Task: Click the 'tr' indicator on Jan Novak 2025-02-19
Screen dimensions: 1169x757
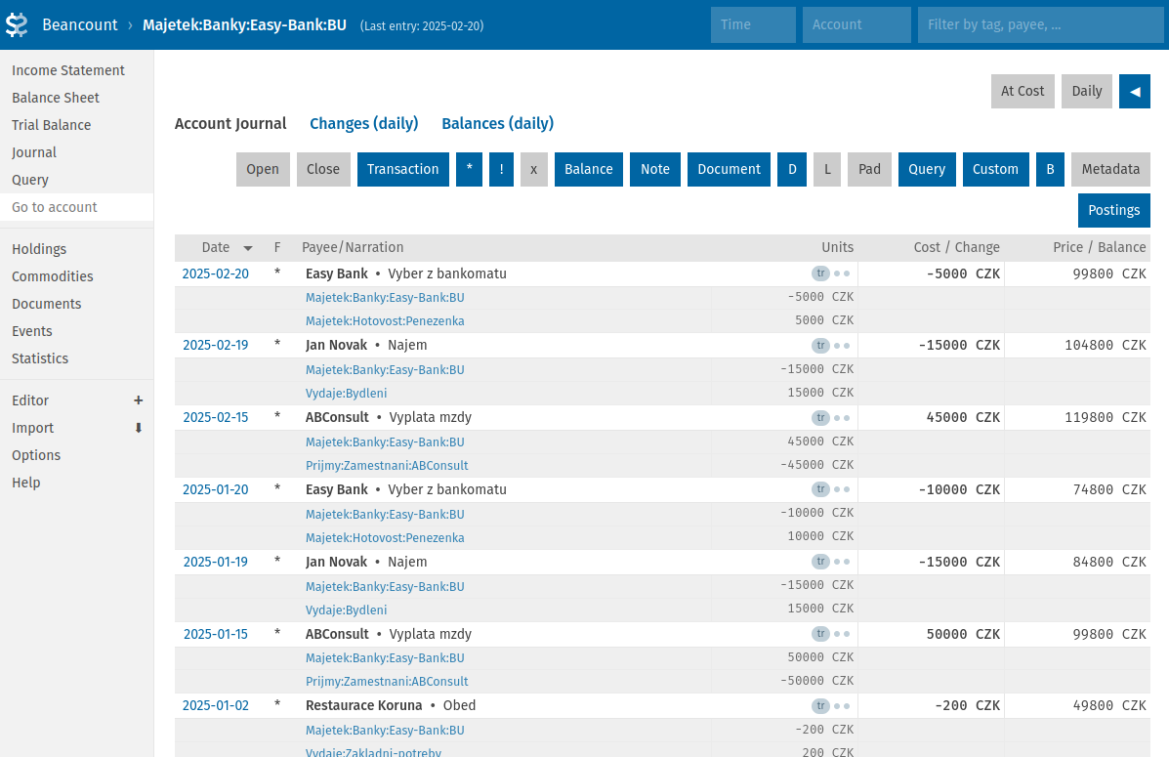Action: coord(820,346)
